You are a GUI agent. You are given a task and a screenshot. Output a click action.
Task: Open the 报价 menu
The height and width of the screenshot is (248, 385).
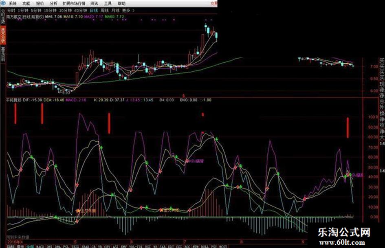pos(40,3)
